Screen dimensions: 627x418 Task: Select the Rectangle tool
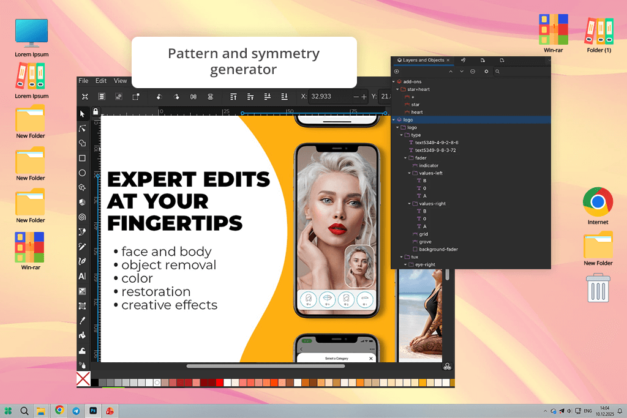pyautogui.click(x=83, y=159)
